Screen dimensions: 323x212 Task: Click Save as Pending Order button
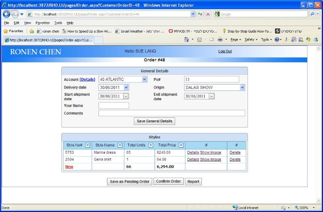click(x=130, y=181)
